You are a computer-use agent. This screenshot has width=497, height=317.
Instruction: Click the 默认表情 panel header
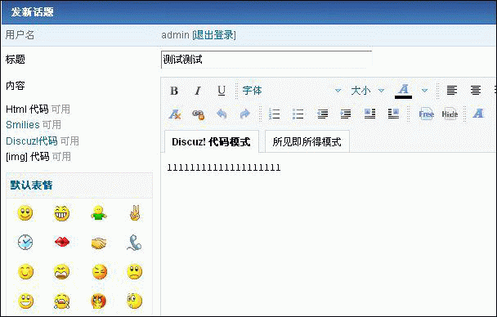(x=79, y=185)
